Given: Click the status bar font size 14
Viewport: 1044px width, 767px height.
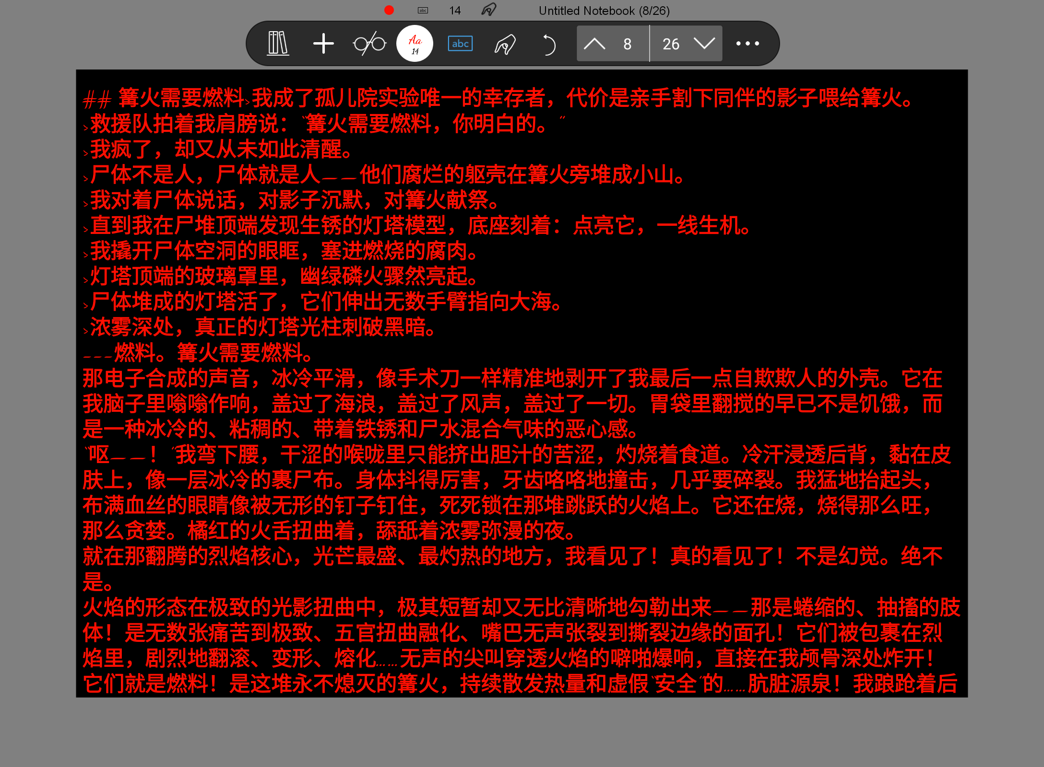Looking at the screenshot, I should point(455,11).
